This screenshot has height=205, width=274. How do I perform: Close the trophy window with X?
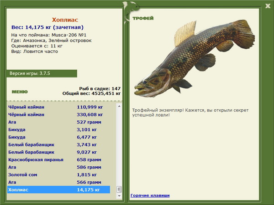[x=268, y=6]
